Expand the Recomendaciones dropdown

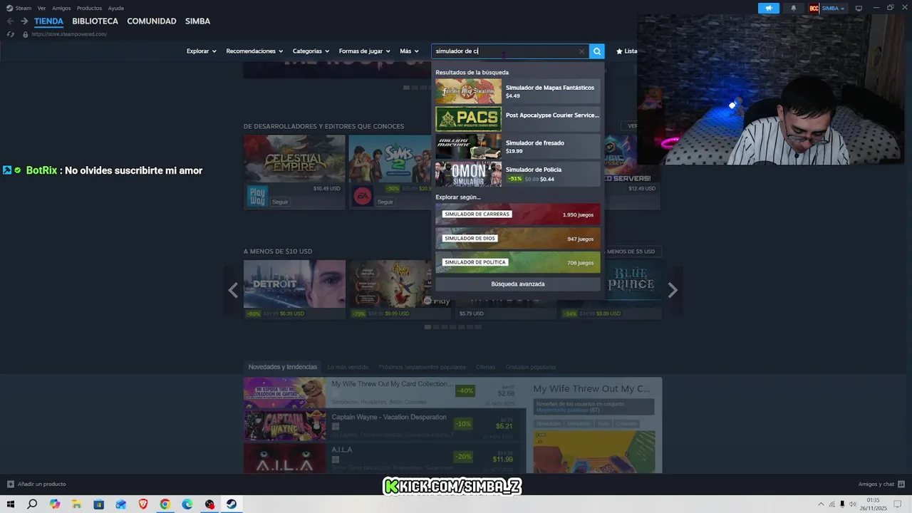pos(254,51)
